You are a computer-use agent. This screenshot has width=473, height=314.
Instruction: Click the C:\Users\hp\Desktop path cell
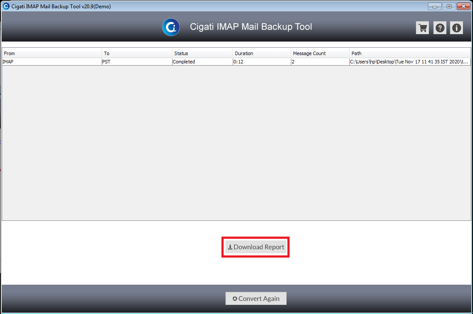click(x=410, y=62)
